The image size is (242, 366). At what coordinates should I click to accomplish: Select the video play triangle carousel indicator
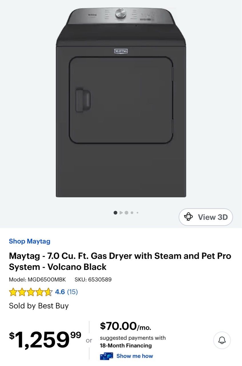pos(121,213)
